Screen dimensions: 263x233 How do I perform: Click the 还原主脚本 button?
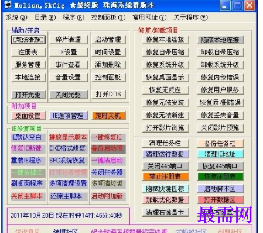pyautogui.click(x=68, y=196)
